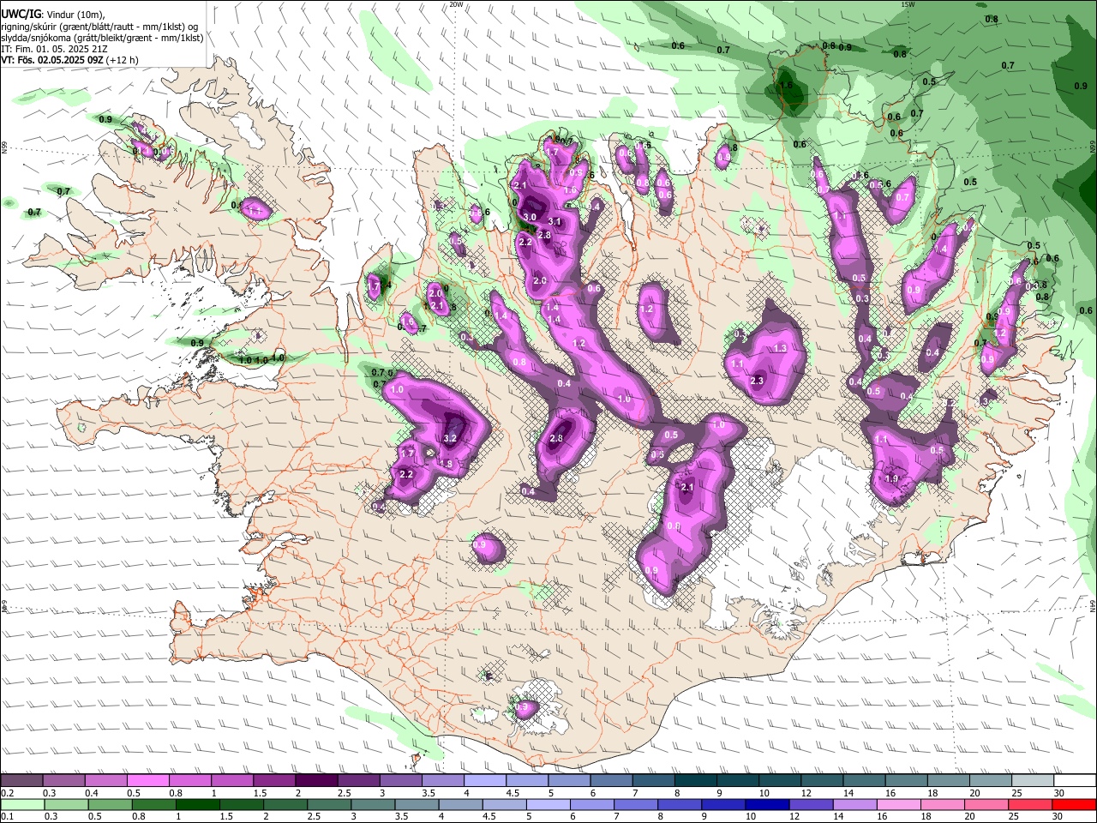Pick the lower-row swatch between 25 and 30
Viewport: 1097px width, 823px height.
pos(1031,804)
